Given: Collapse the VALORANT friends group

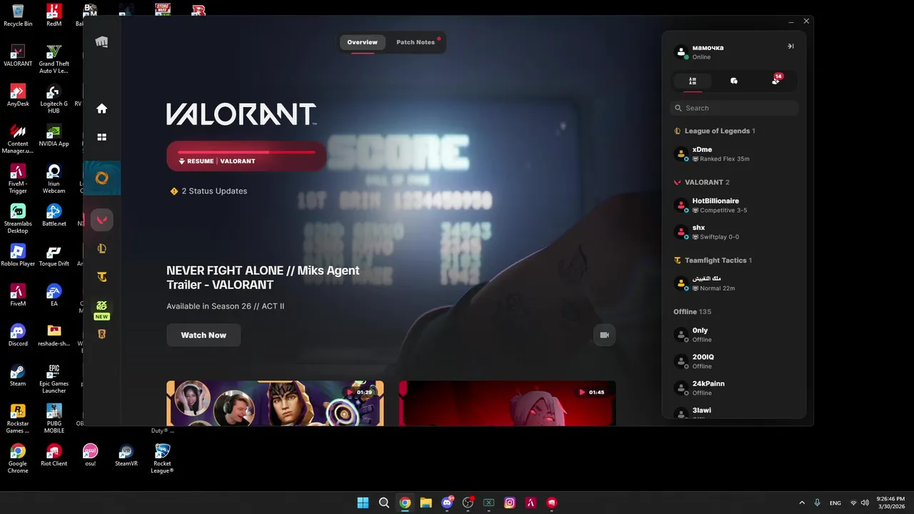Looking at the screenshot, I should click(701, 182).
